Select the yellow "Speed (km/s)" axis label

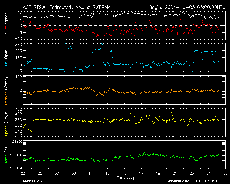(x=6, y=123)
